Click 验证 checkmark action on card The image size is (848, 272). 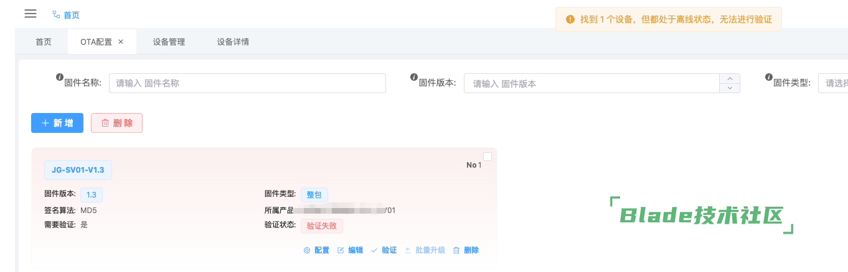384,250
